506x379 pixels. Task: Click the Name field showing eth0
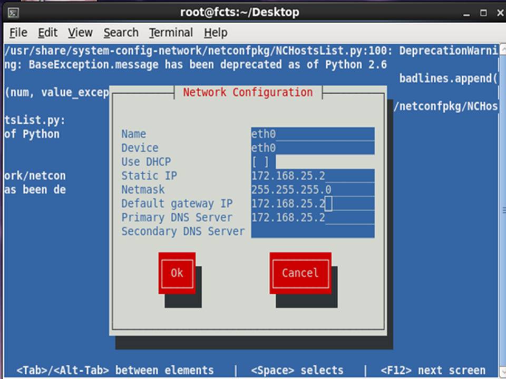[x=313, y=134]
